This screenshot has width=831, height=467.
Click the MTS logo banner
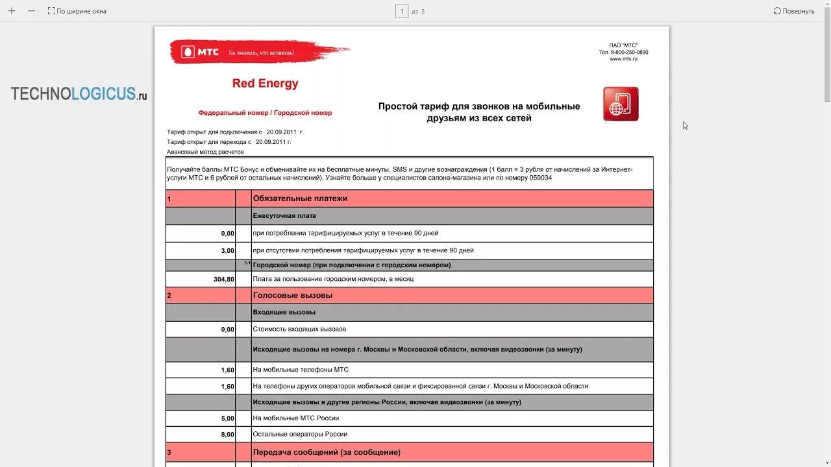tap(260, 52)
